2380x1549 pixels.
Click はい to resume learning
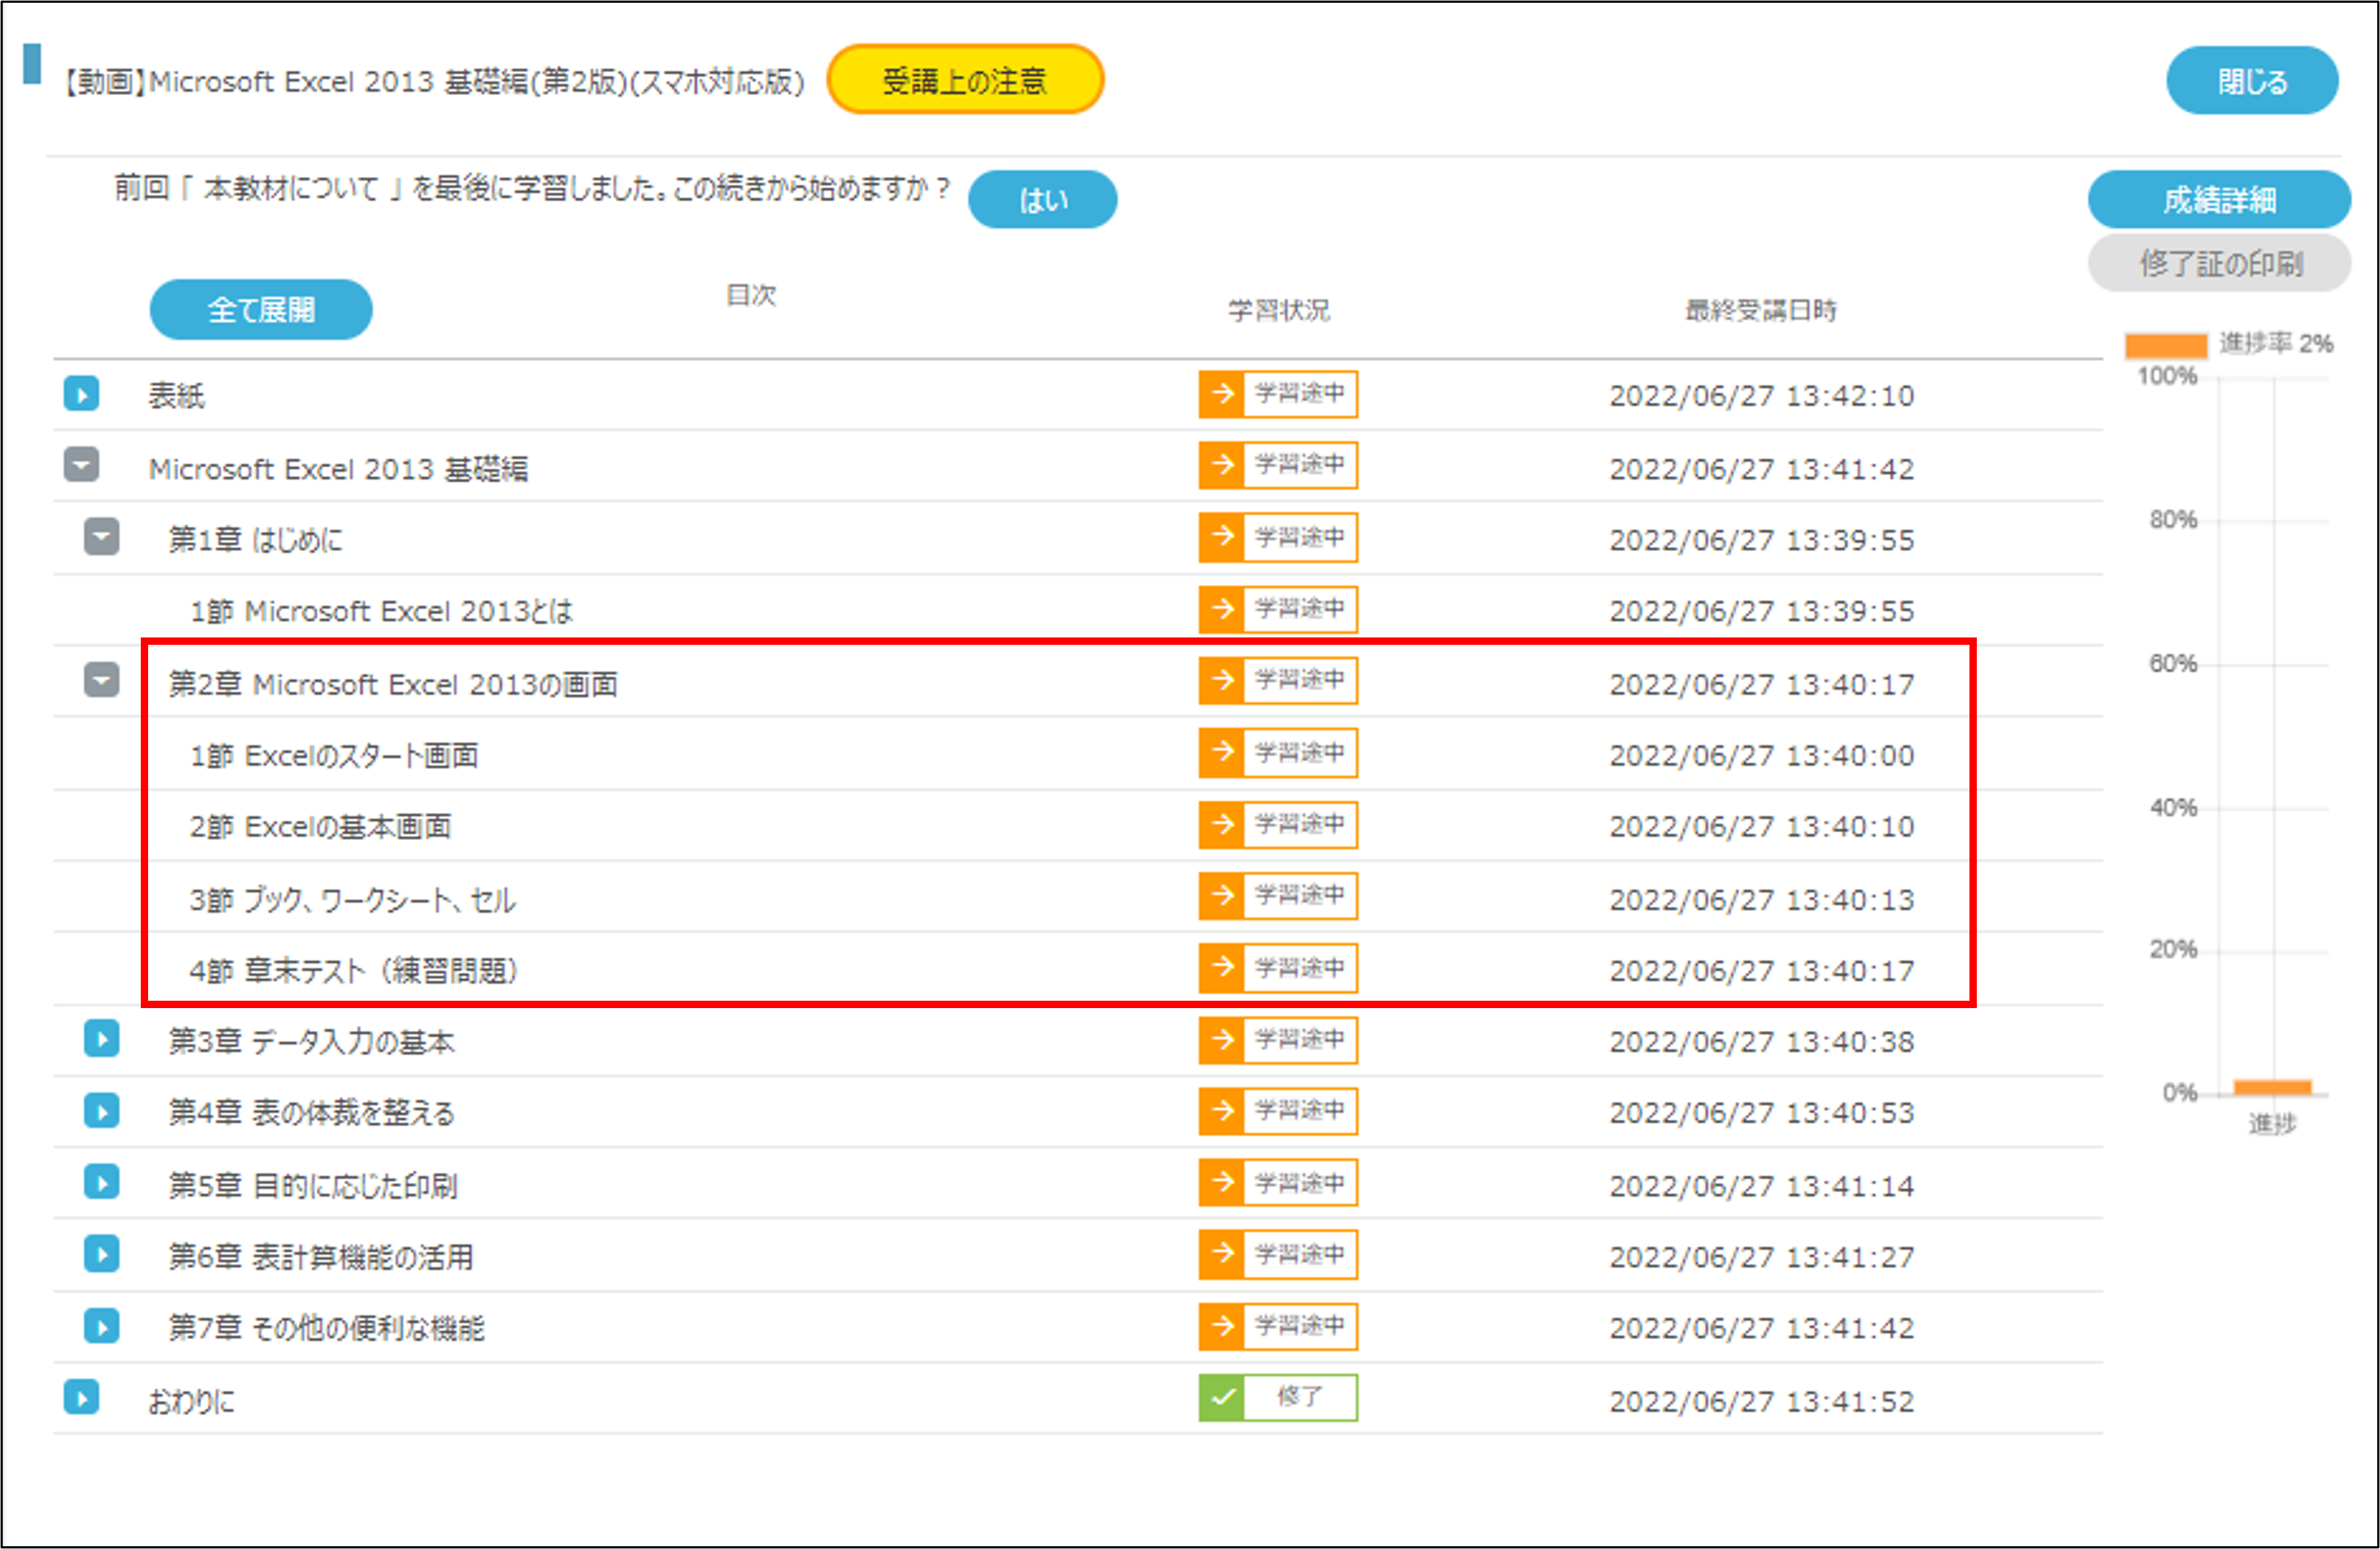1043,200
